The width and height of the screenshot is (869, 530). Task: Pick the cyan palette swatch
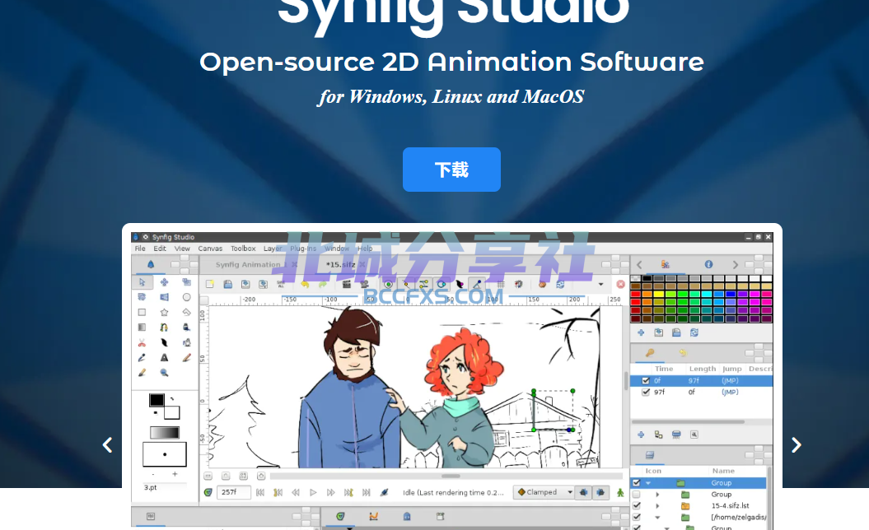coord(707,294)
